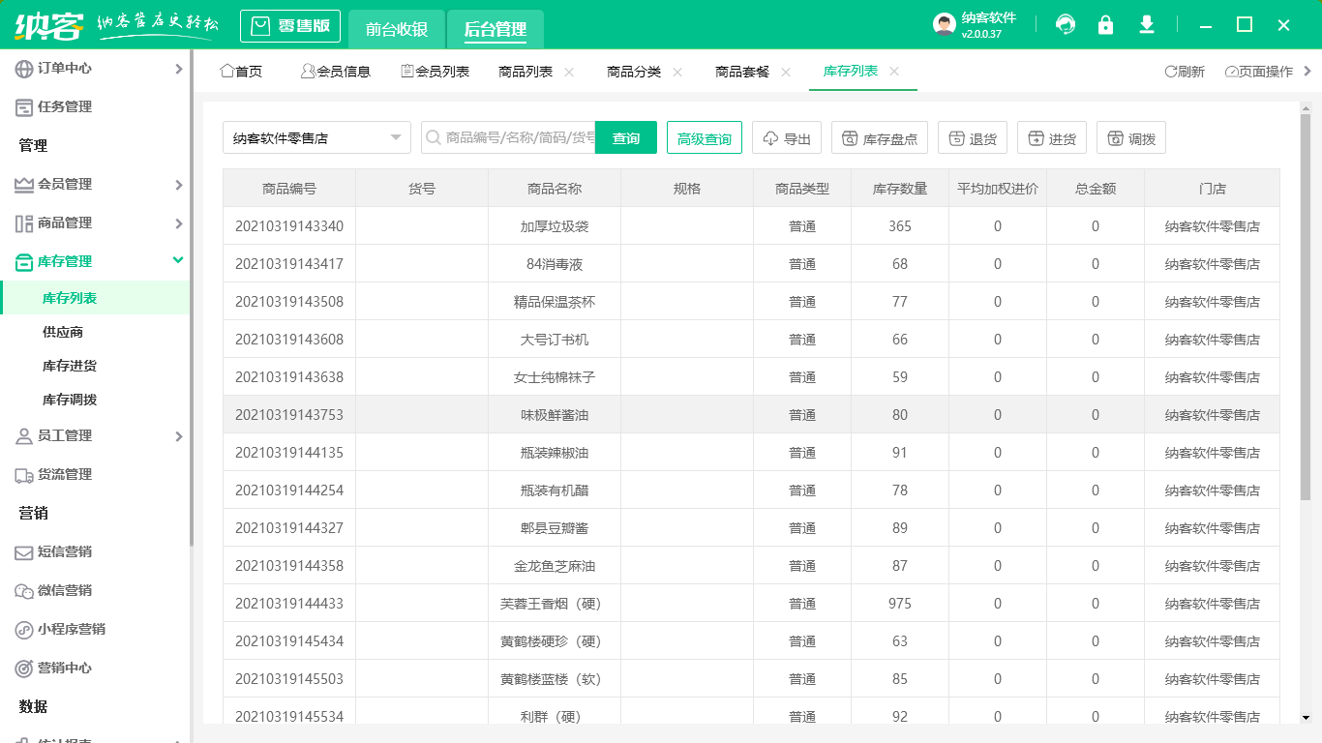Click the 查询 search button
This screenshot has width=1322, height=743.
click(625, 137)
